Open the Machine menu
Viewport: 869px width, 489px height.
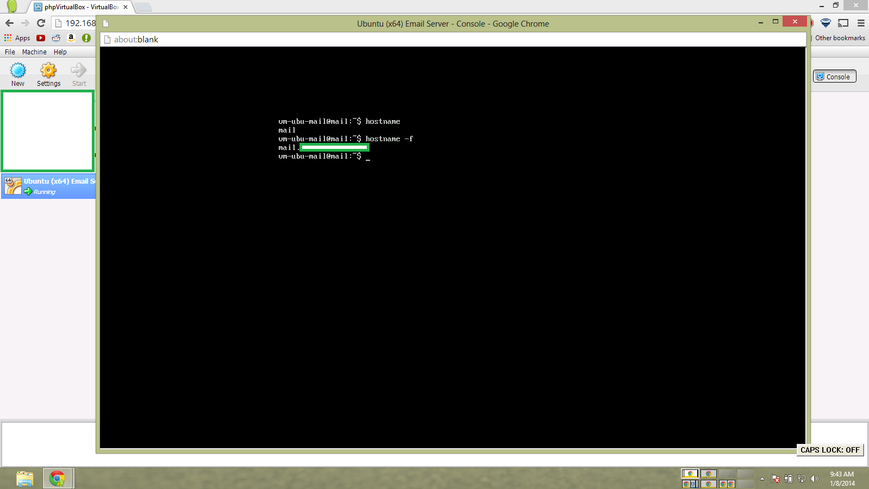[x=34, y=52]
